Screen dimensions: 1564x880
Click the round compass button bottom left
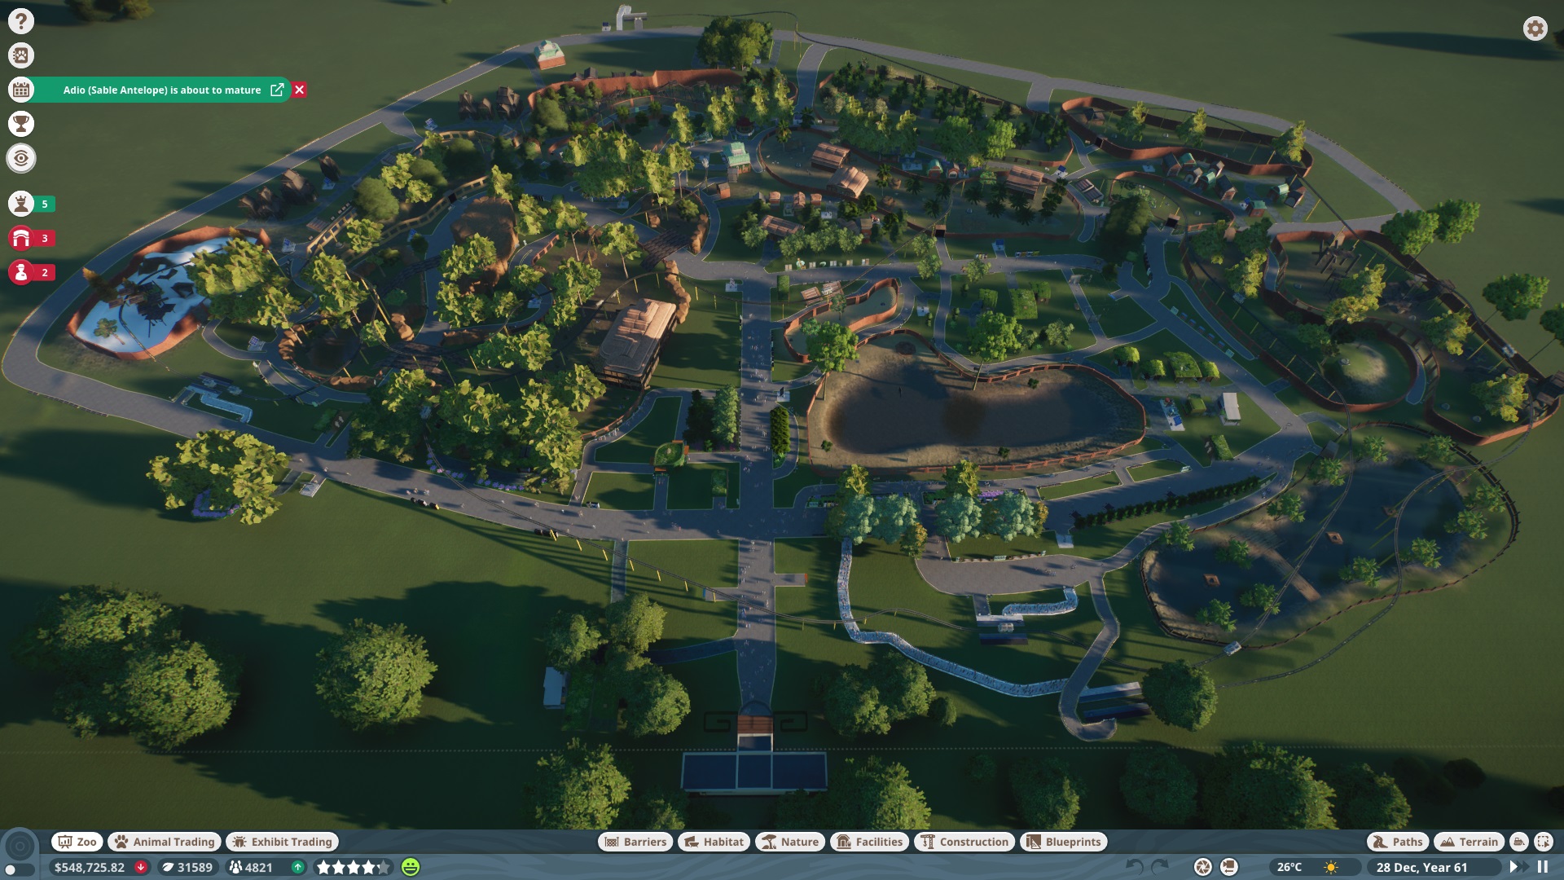(20, 846)
